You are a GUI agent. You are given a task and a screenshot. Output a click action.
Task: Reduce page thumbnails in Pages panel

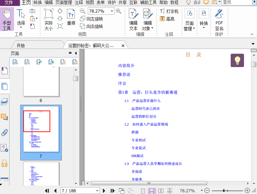pos(27,62)
